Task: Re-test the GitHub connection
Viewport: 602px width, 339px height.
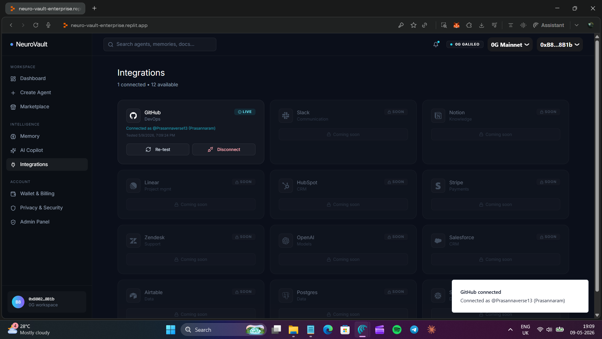Action: point(158,149)
